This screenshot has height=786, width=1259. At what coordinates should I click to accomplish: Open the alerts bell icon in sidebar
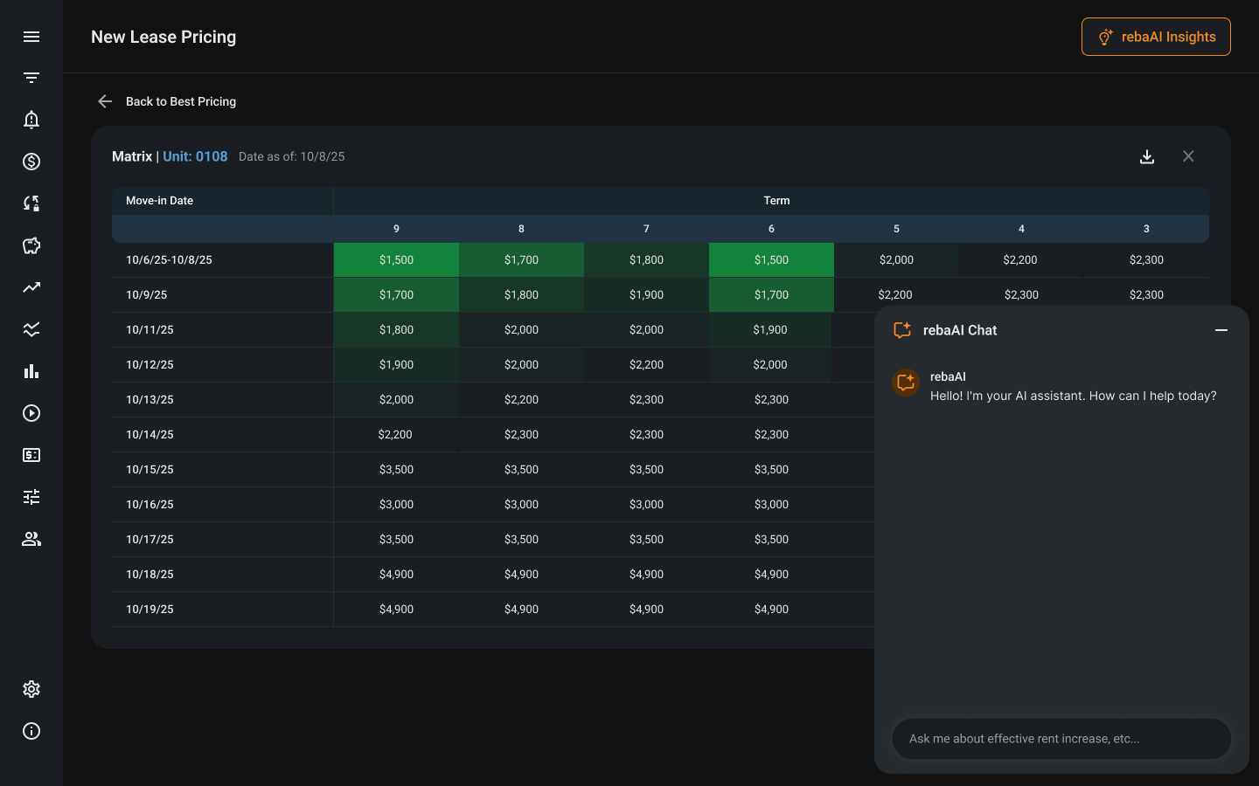31,120
